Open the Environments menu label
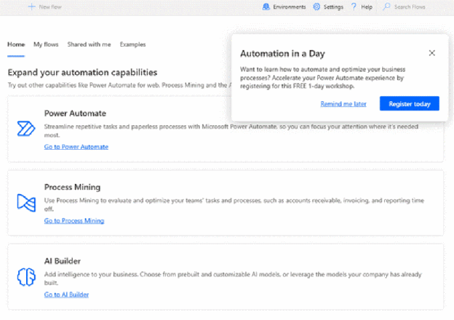The width and height of the screenshot is (454, 320). (x=290, y=7)
